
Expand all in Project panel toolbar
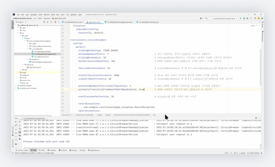click(x=48, y=22)
